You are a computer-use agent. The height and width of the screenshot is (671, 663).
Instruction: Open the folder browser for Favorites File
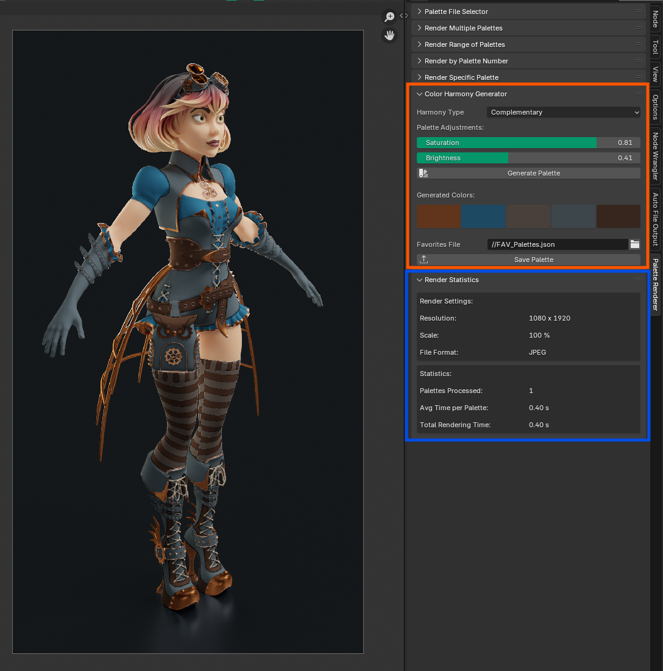[634, 244]
